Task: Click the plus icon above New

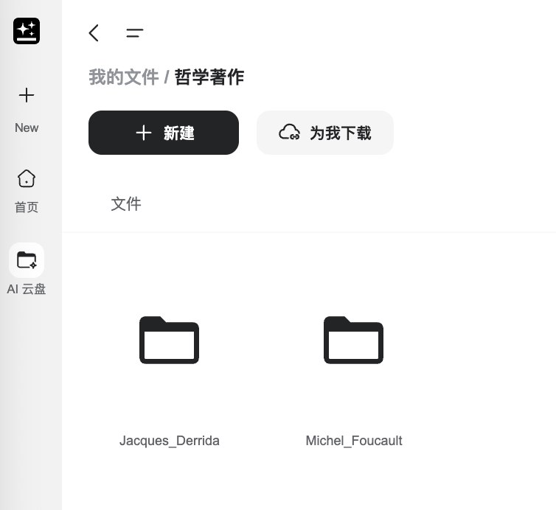Action: click(x=27, y=95)
